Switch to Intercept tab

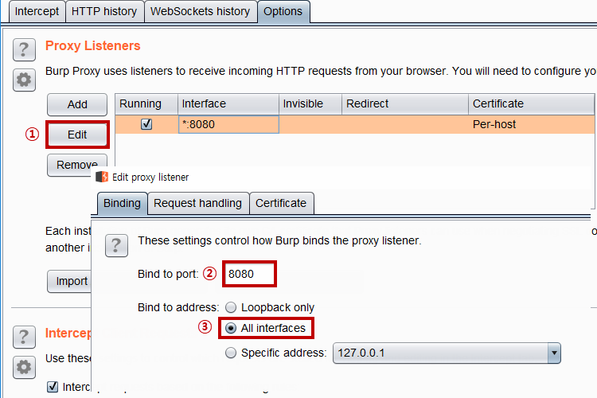pyautogui.click(x=37, y=11)
